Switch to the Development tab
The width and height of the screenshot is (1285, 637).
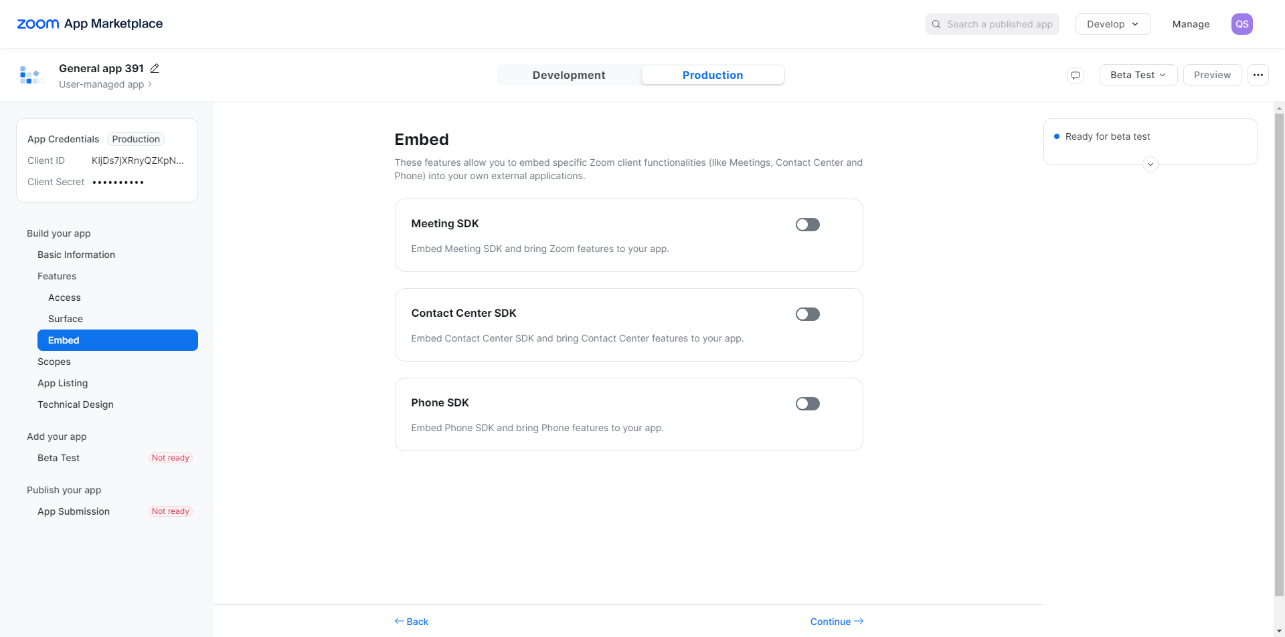click(x=569, y=75)
